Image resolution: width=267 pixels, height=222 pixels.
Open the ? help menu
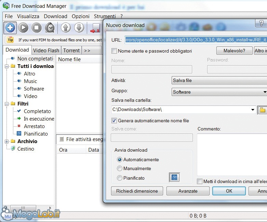[x=121, y=16]
